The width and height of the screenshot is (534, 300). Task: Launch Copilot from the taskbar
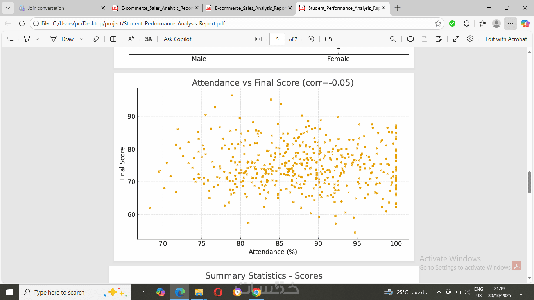(161, 292)
